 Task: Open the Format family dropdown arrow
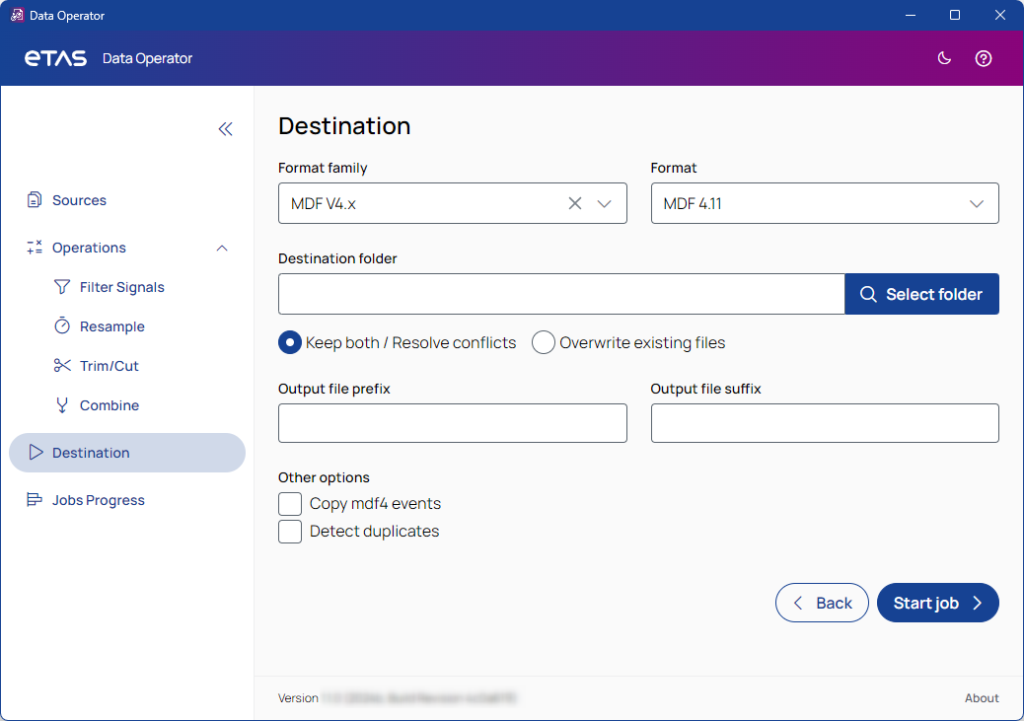[x=605, y=203]
